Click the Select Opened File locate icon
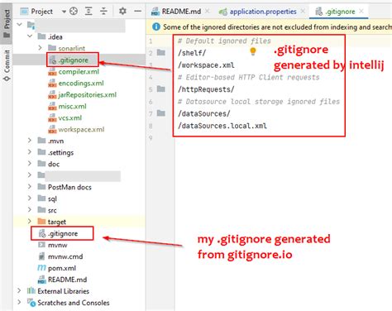Screen dimensions: 392x311 74,12
